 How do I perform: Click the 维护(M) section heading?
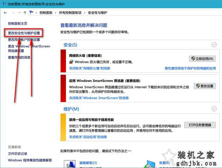(71, 109)
